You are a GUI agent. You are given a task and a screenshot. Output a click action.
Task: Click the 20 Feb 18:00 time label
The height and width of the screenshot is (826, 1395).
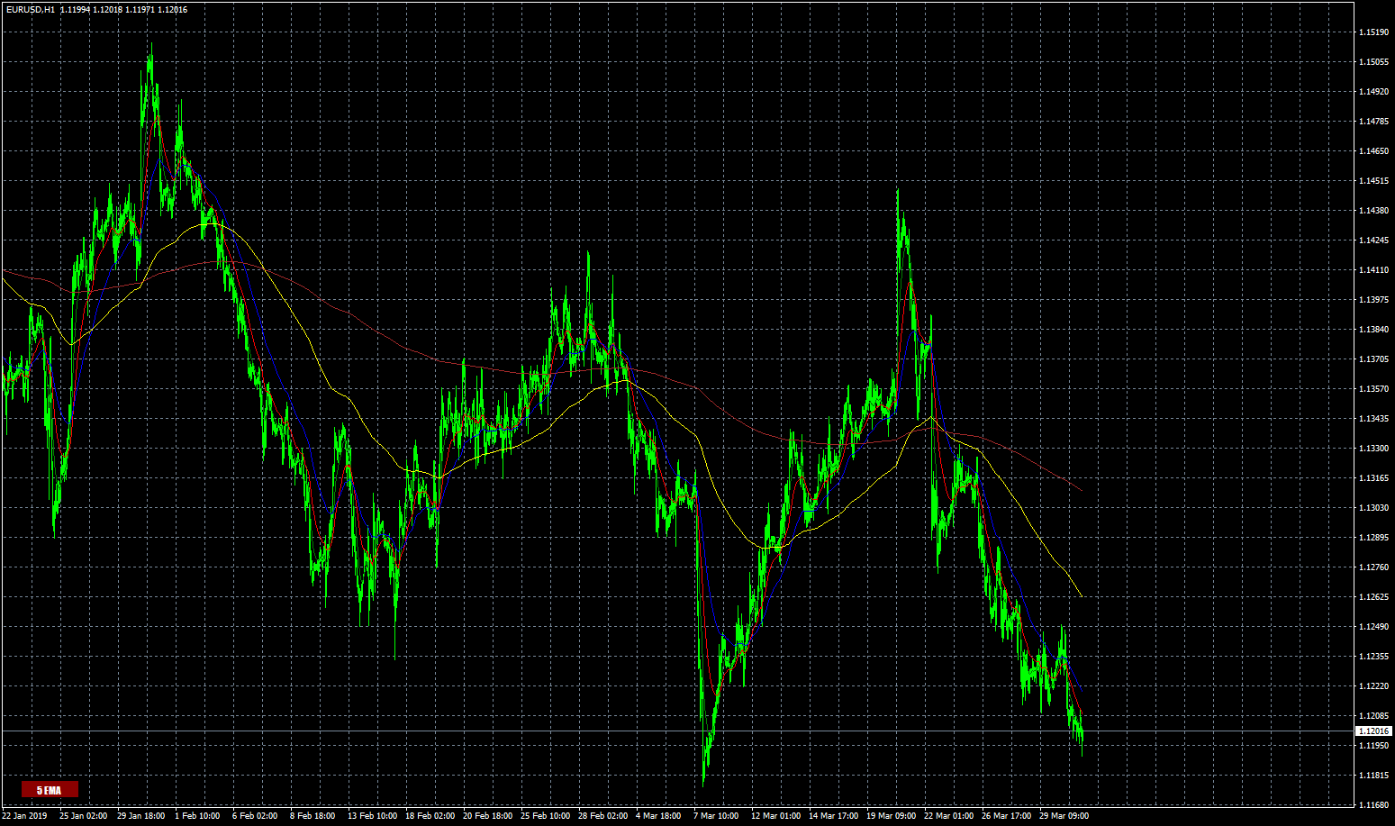pos(487,816)
